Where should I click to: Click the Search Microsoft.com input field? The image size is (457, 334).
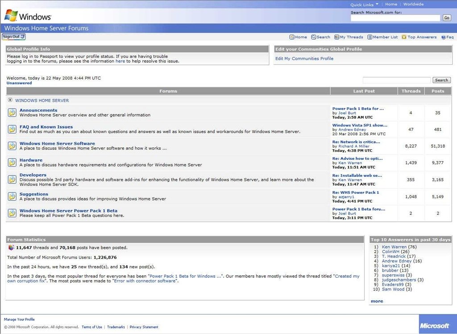[395, 18]
